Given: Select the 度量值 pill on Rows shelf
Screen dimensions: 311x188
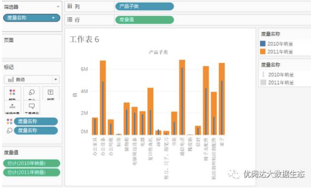Looking at the screenshot, I should (x=145, y=19).
